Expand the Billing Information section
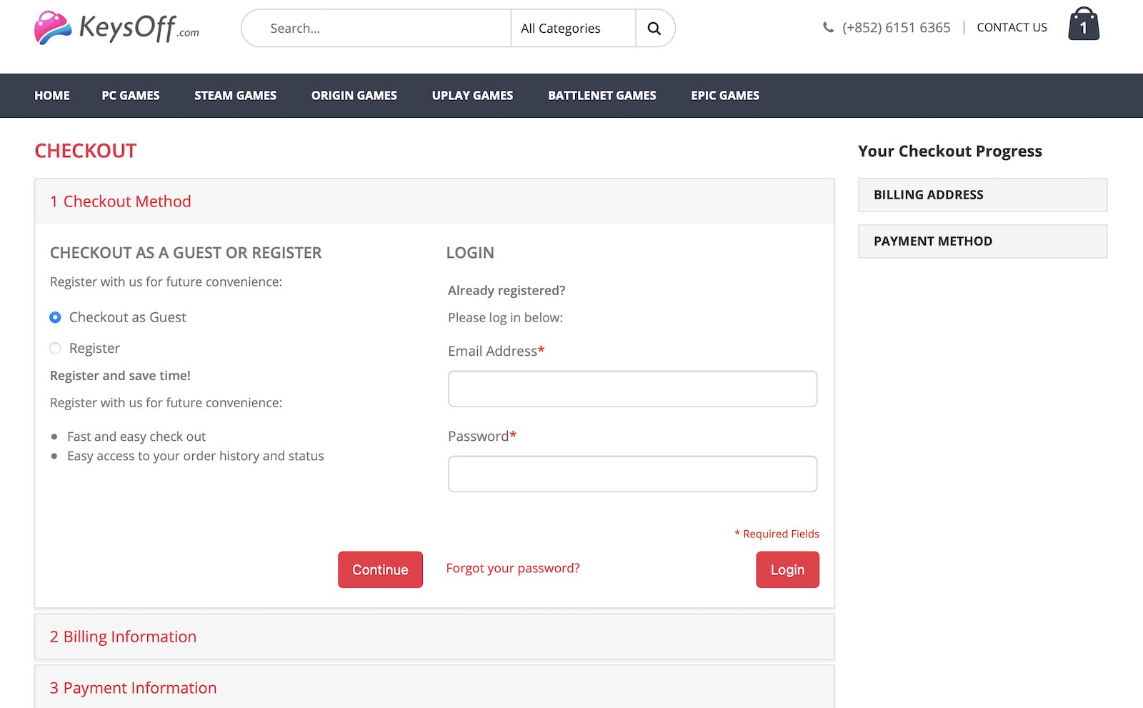 tap(123, 637)
